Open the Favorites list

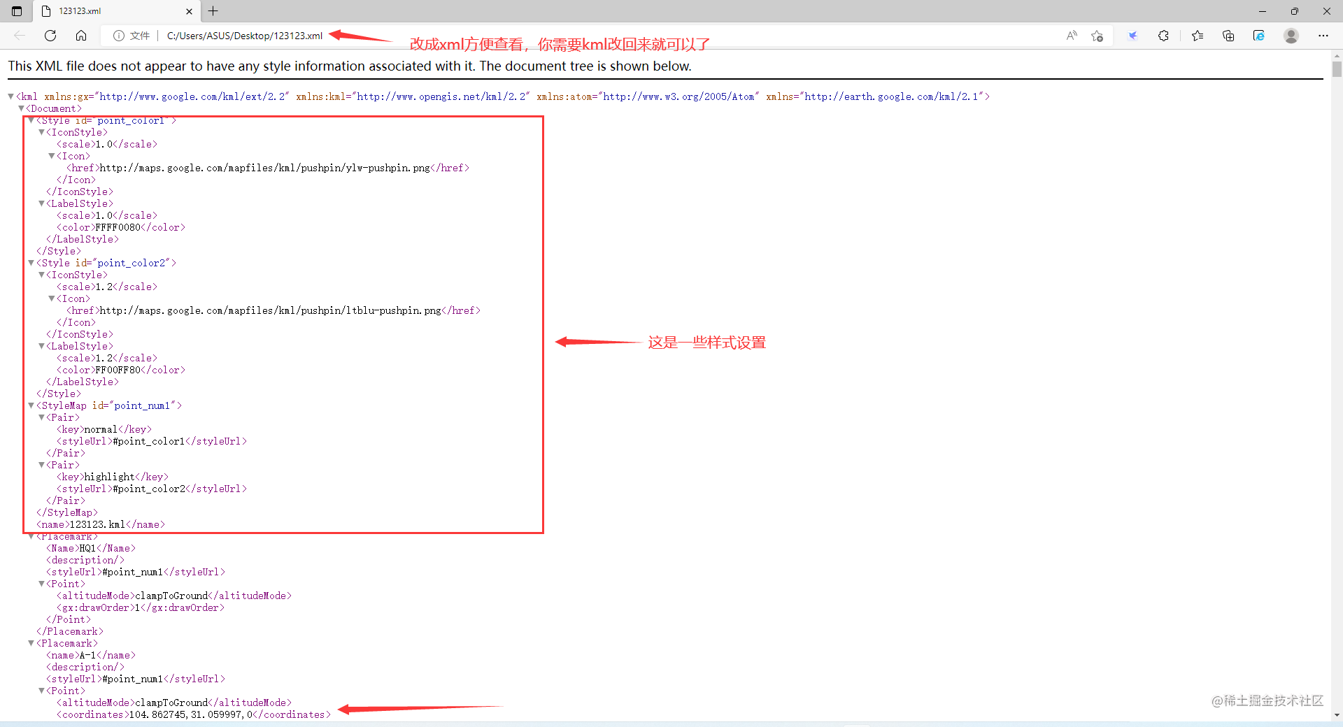pyautogui.click(x=1198, y=36)
